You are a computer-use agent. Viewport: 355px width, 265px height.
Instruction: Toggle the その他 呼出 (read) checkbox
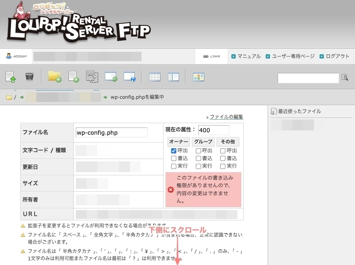click(223, 151)
